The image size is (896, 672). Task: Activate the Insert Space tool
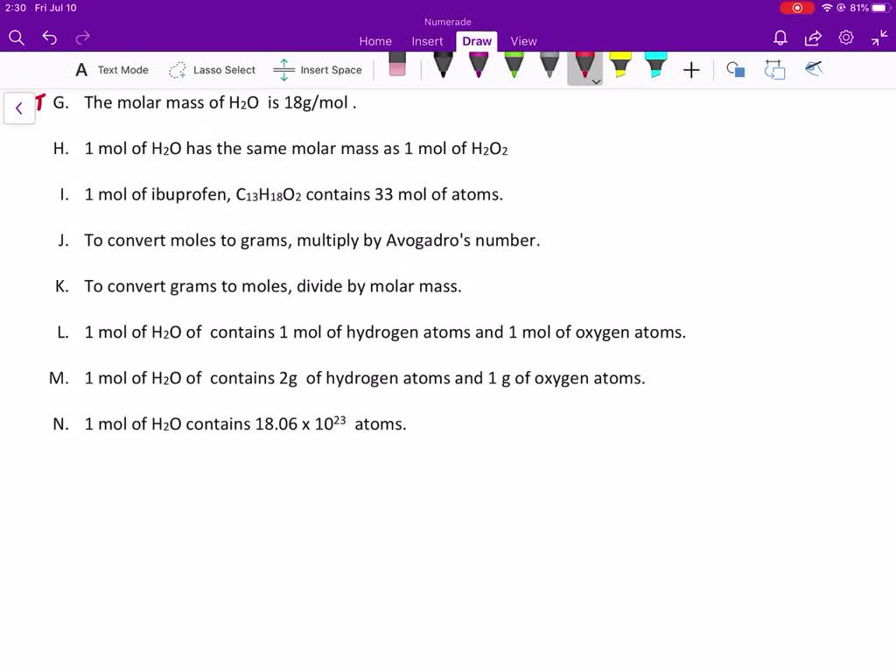tap(318, 69)
